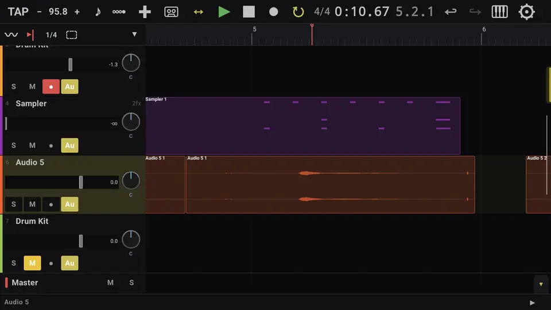Click the 95.8 tempo value

click(x=58, y=11)
